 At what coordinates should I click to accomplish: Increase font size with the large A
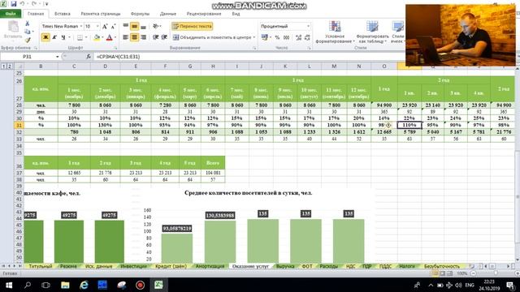tap(105, 26)
